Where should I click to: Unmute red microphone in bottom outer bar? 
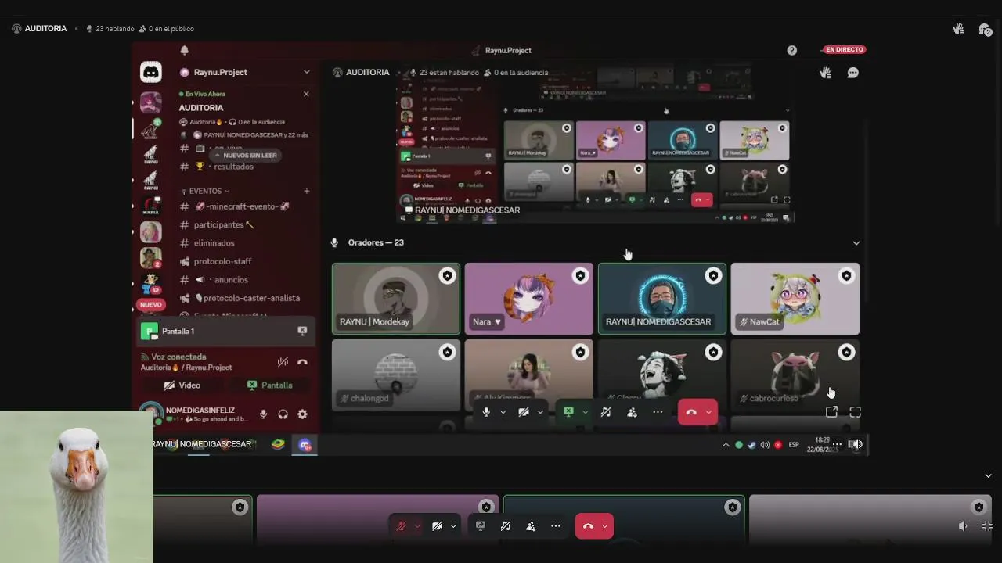click(x=402, y=526)
